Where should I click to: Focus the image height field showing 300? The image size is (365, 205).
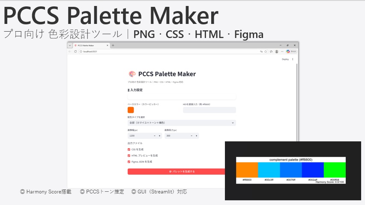click(177, 136)
